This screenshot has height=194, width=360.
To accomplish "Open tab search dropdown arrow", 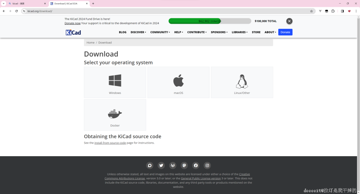I will tap(4, 4).
